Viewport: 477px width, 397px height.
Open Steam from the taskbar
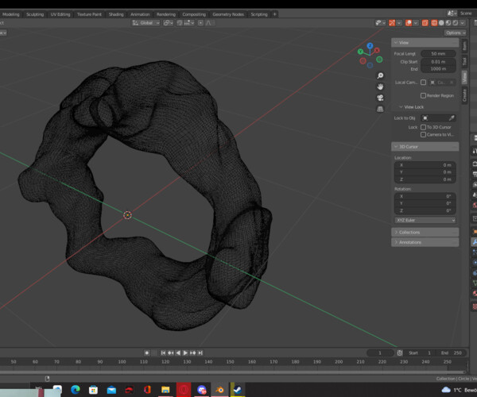pos(237,390)
